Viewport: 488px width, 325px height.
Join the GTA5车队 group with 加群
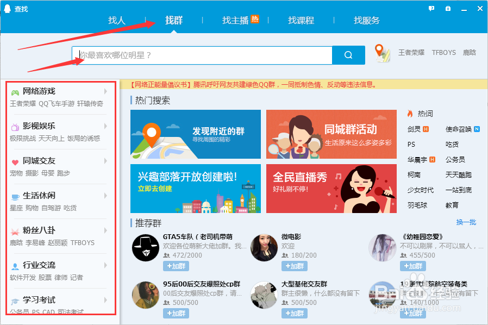(176, 266)
